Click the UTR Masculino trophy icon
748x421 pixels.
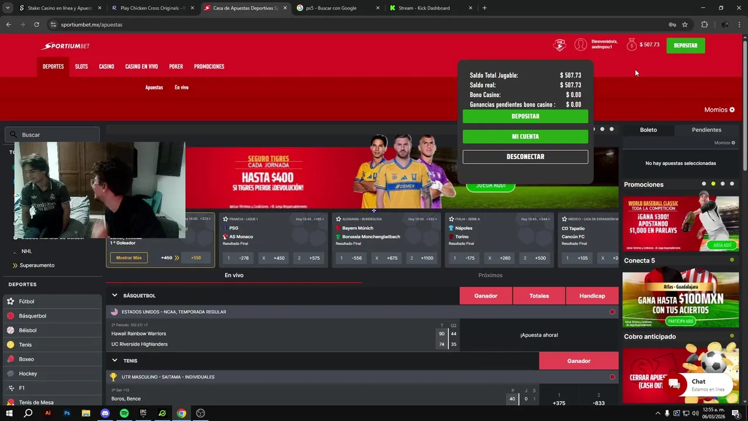(113, 377)
